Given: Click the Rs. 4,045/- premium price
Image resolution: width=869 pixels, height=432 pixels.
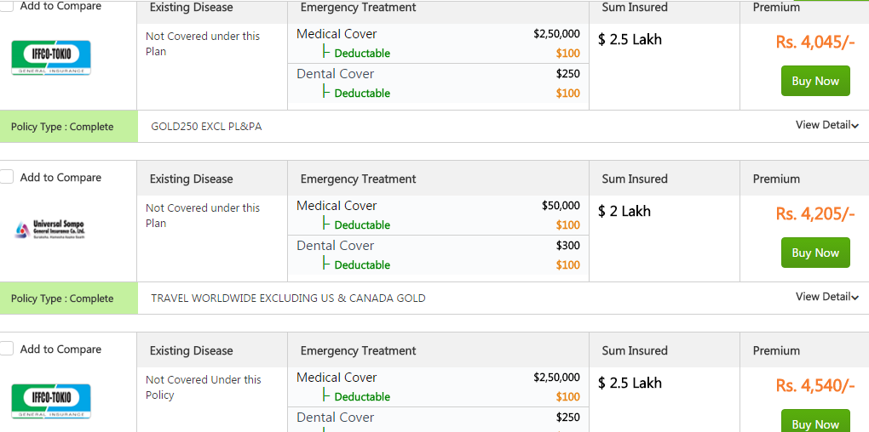Looking at the screenshot, I should tap(815, 42).
